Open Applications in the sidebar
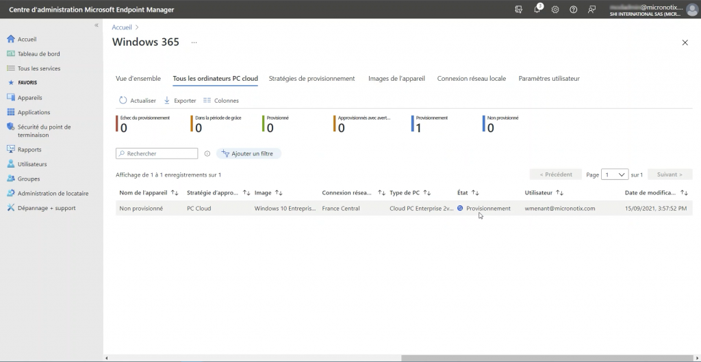Screen dimensions: 701x362 tap(34, 112)
